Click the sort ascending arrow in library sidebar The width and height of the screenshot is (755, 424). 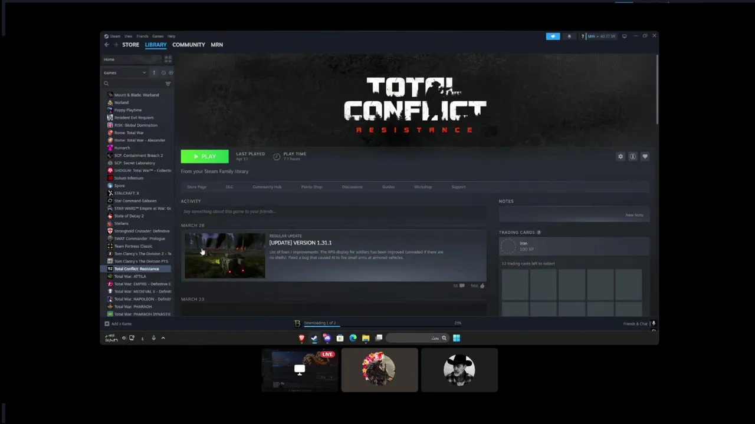[154, 72]
